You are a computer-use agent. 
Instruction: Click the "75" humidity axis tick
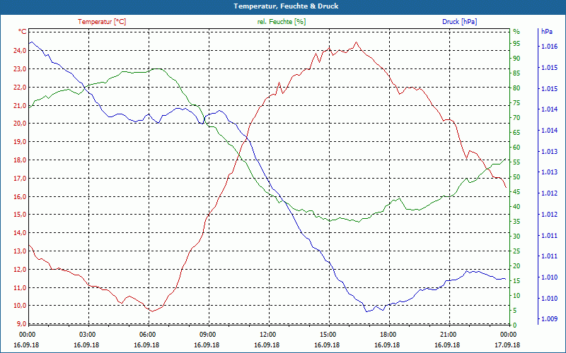516,103
